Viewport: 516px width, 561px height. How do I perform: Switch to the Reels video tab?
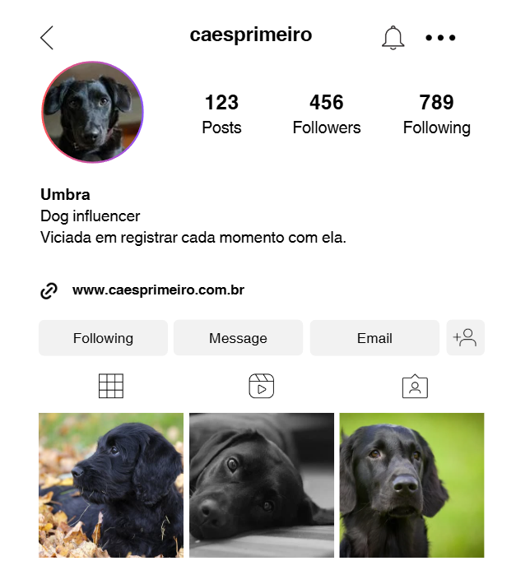(261, 386)
